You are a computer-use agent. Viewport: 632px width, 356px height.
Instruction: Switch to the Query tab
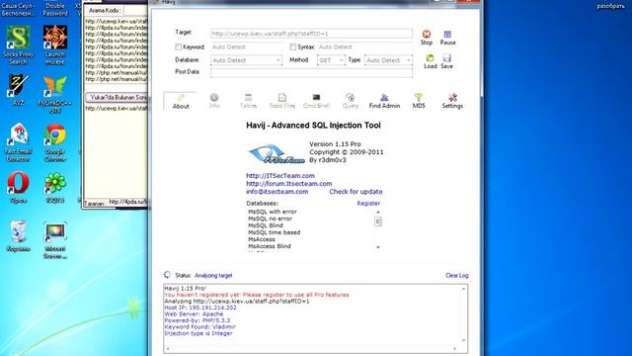(351, 101)
